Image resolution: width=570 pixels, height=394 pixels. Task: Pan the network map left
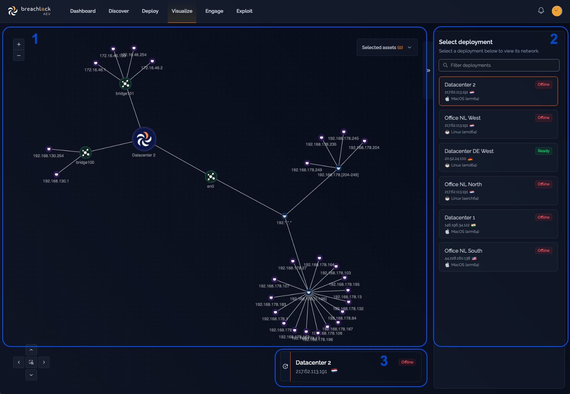tap(19, 362)
